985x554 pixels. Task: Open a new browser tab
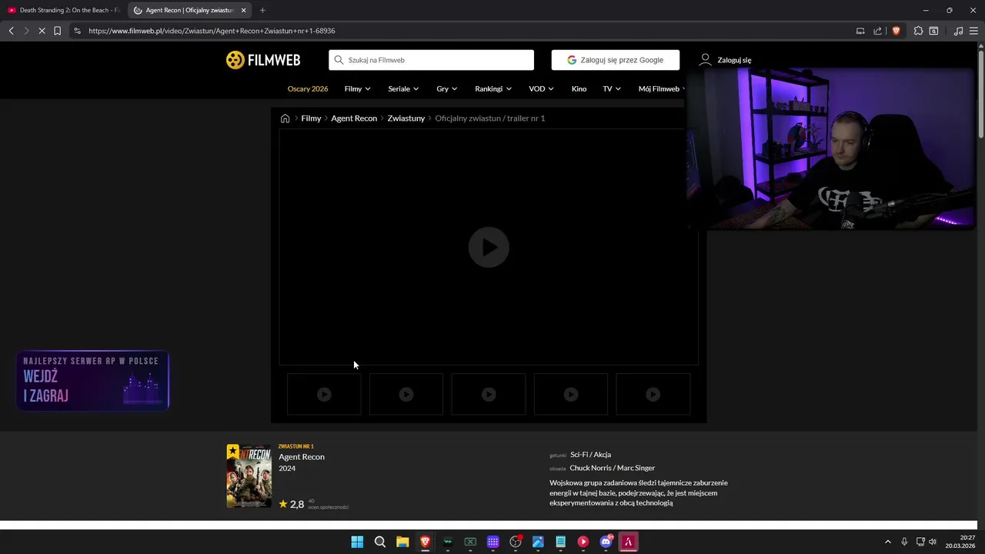pos(262,10)
